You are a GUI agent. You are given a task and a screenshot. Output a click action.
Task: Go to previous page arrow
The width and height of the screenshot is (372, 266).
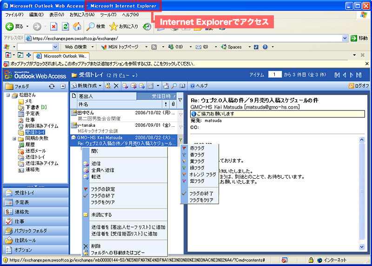pos(345,75)
